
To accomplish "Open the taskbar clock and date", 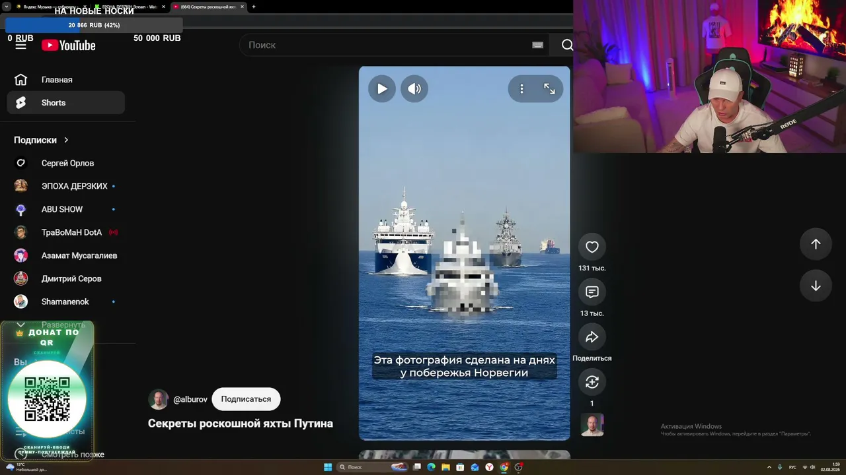I will [x=830, y=467].
